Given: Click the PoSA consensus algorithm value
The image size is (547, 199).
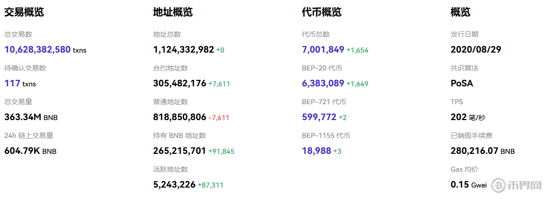Looking at the screenshot, I should pos(462,83).
